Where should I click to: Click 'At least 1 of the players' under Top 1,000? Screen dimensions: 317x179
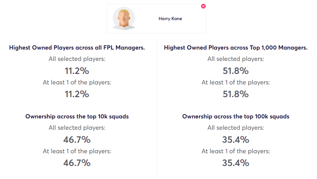point(236,82)
